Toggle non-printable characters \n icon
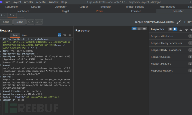The width and height of the screenshot is (192, 115). point(65,35)
